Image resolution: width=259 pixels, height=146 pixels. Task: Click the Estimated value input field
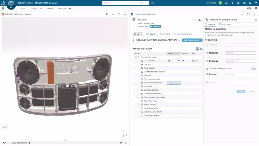click(x=240, y=61)
